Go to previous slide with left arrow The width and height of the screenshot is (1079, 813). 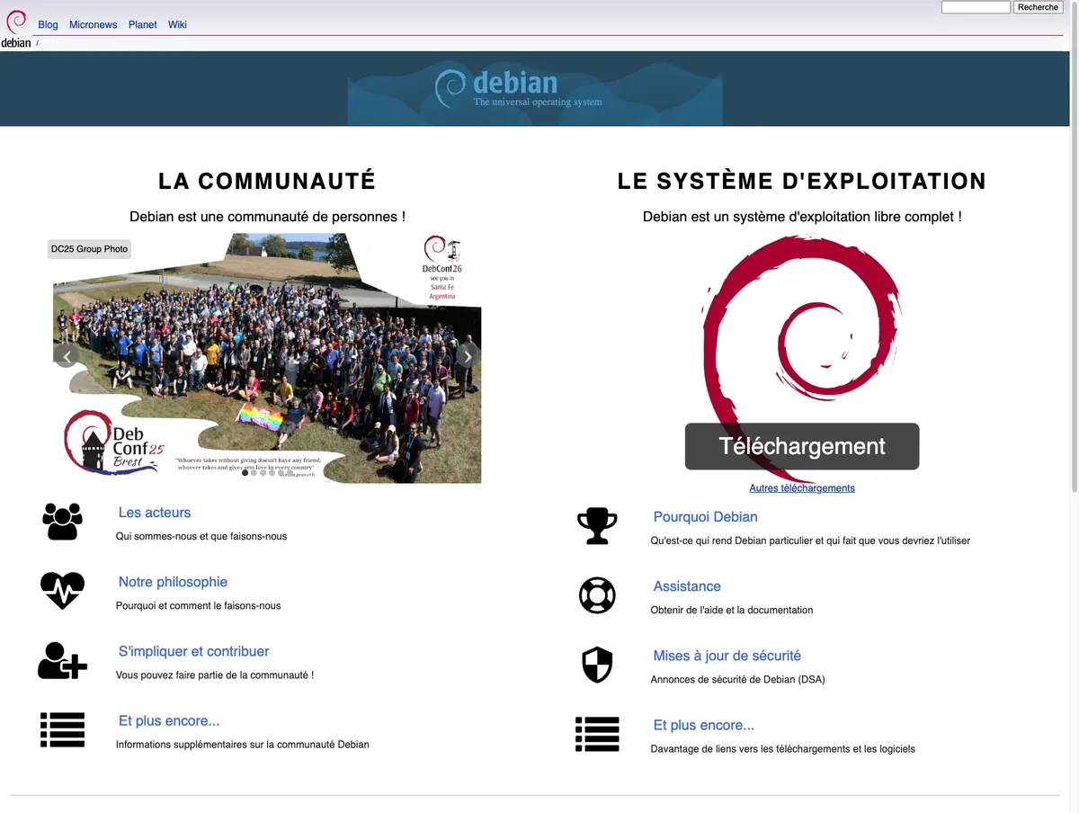(67, 355)
